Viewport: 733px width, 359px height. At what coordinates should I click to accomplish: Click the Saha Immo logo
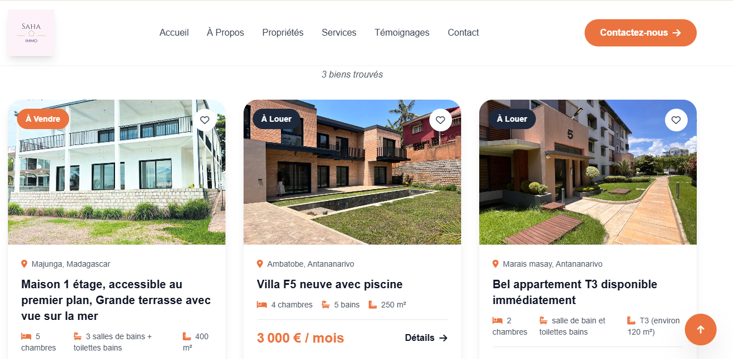[x=31, y=32]
